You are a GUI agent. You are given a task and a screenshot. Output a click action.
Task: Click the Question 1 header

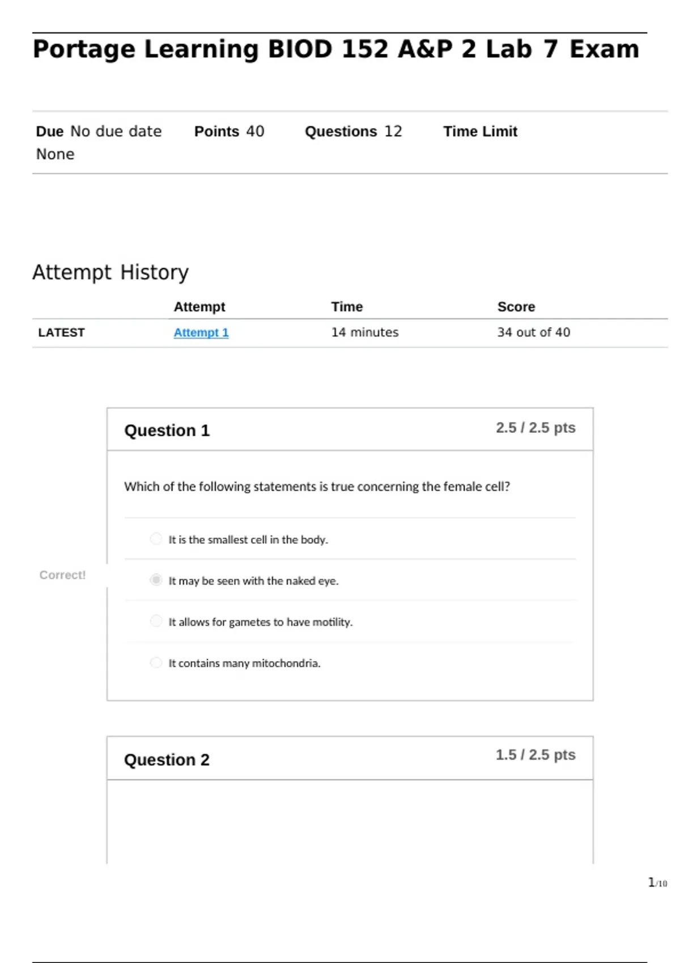coord(167,431)
